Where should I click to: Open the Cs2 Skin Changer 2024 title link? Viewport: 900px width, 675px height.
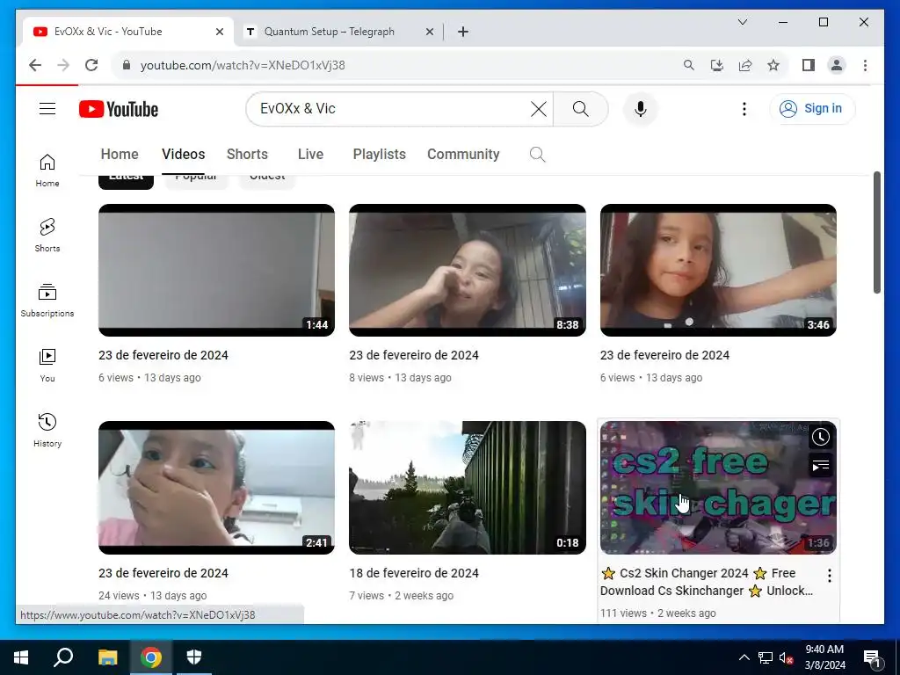[706, 582]
